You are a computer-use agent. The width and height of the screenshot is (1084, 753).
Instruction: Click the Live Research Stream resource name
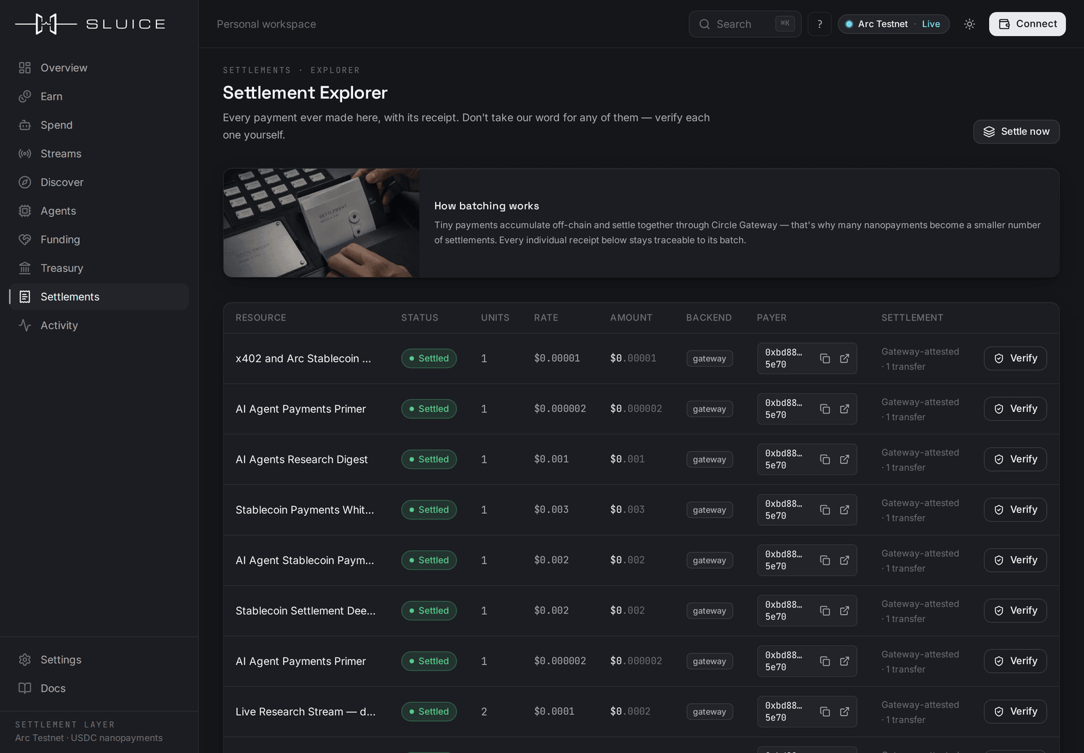coord(306,712)
